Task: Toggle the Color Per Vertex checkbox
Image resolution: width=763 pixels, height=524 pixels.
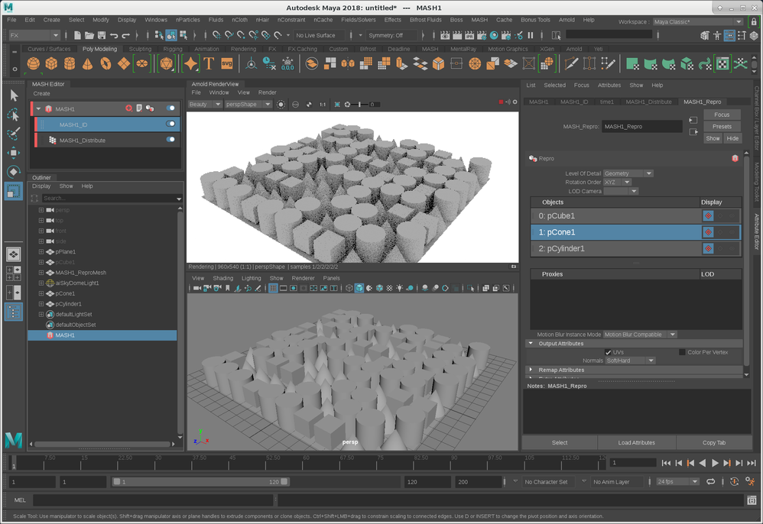Action: 682,352
